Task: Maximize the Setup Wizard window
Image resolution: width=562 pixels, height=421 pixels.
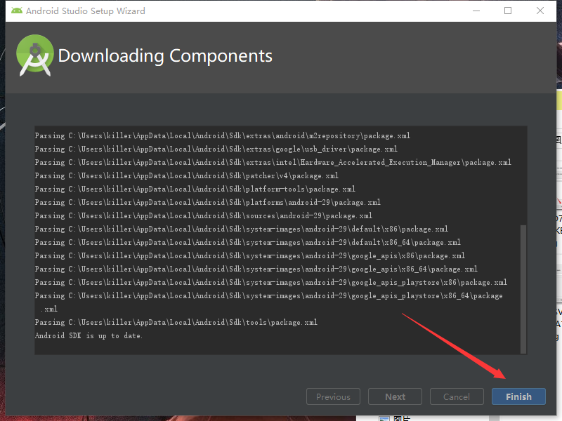Action: click(508, 11)
